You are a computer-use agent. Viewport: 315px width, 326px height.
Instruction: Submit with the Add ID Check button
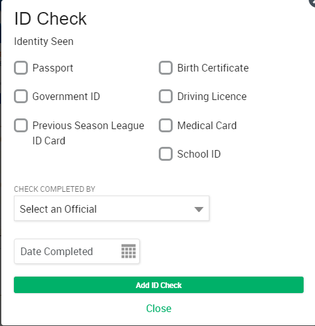[x=159, y=285]
